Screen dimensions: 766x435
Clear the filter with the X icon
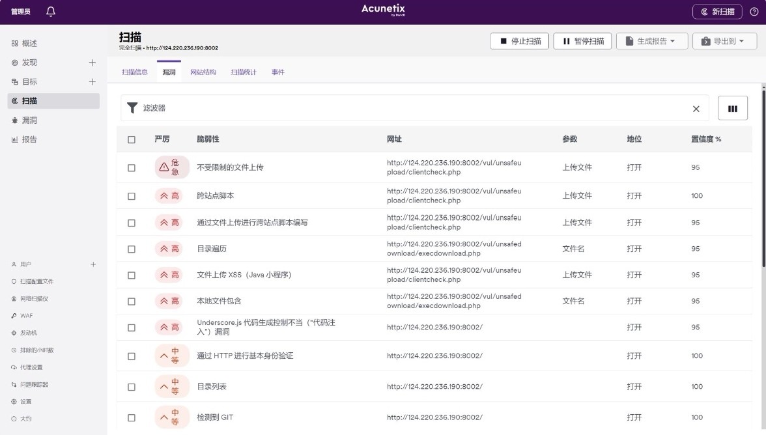696,109
